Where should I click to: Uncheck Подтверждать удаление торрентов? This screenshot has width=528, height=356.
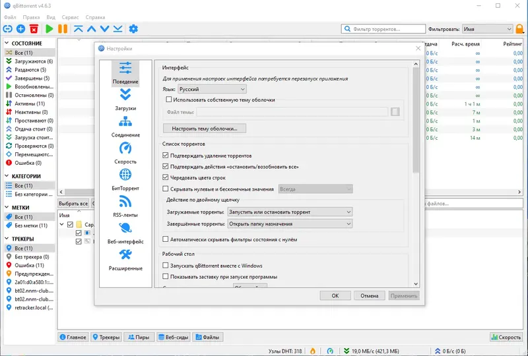click(x=166, y=156)
